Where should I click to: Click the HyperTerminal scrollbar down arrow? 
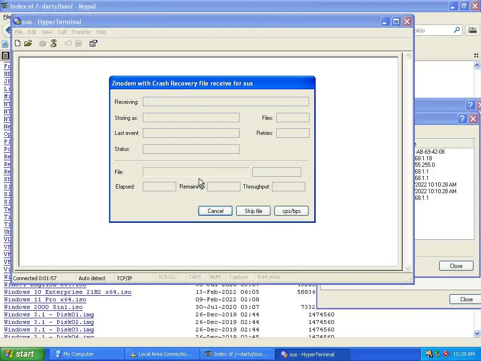click(x=408, y=268)
